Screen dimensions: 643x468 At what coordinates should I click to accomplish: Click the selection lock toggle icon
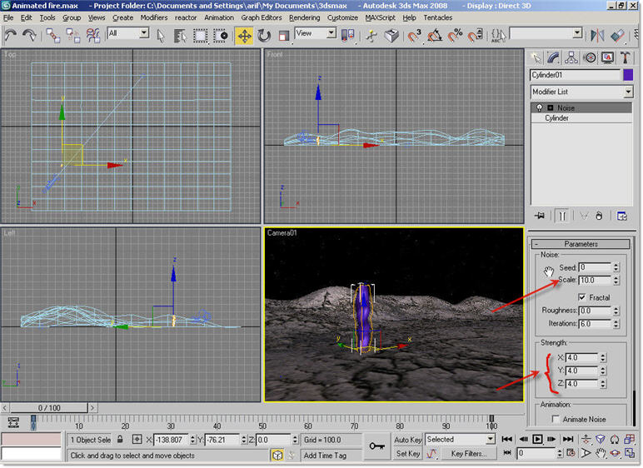click(120, 440)
